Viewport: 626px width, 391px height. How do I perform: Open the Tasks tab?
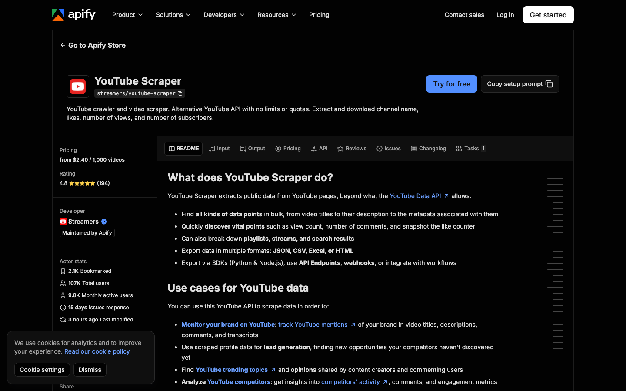(x=471, y=149)
